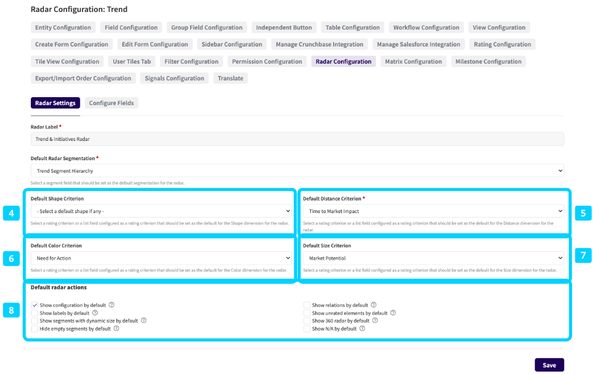The height and width of the screenshot is (375, 596).
Task: Open the Matrix Configuration tab
Action: [413, 61]
